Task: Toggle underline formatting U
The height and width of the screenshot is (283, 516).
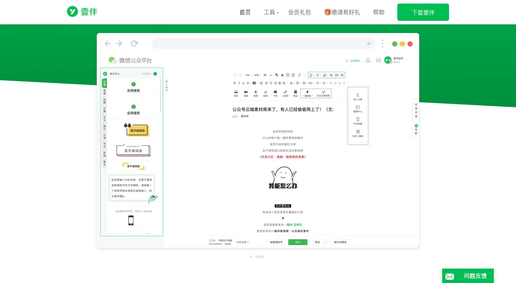Action: (243, 83)
